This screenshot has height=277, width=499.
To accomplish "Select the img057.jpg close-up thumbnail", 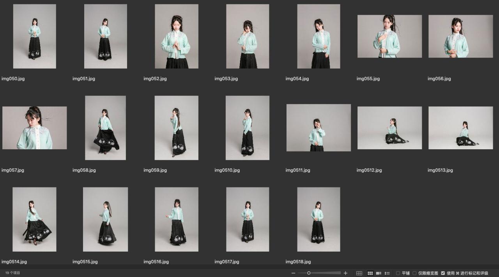I will click(34, 128).
